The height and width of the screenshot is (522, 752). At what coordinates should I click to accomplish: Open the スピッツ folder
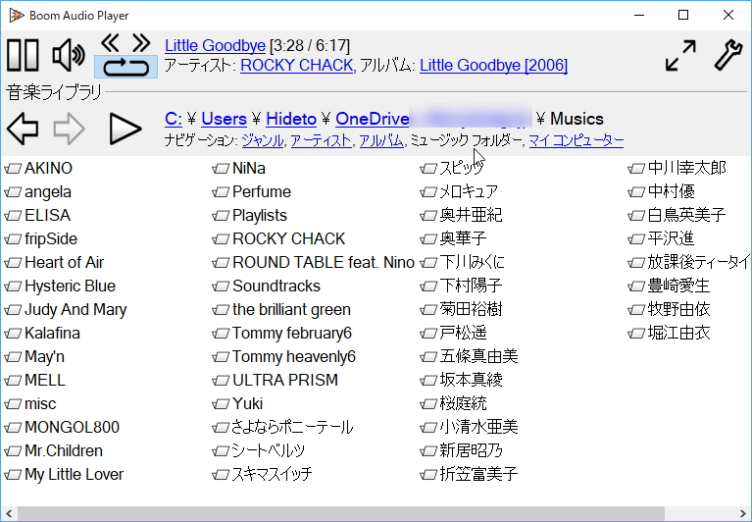coord(451,169)
